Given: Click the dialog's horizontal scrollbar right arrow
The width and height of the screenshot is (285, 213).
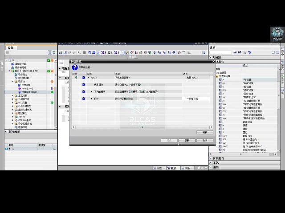Looking at the screenshot, I should tap(212, 127).
